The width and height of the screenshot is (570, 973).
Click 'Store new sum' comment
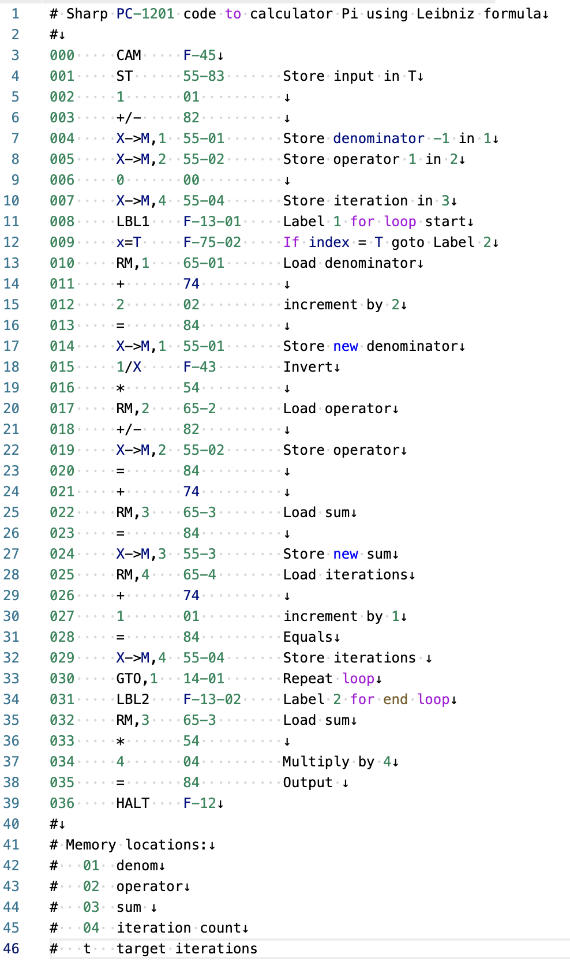click(x=337, y=554)
